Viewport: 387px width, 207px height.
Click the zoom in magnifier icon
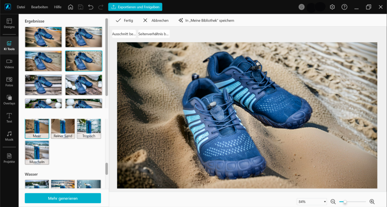coord(372,202)
